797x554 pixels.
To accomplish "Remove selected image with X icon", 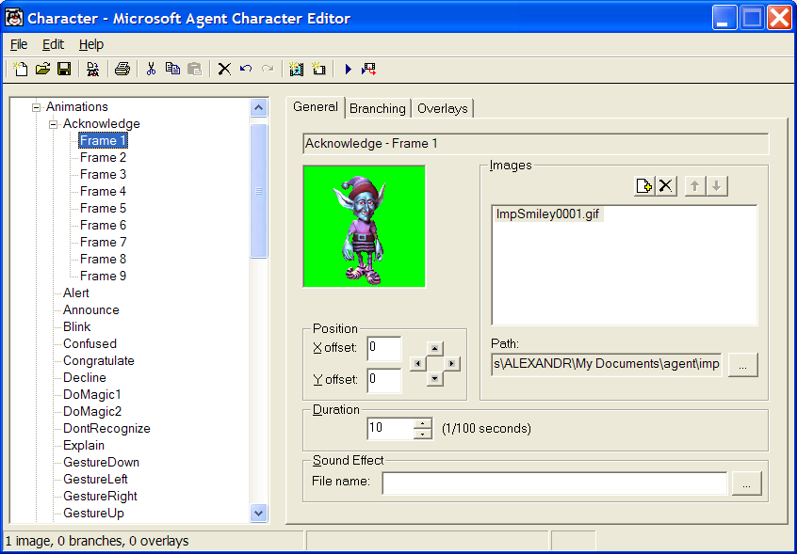I will pyautogui.click(x=666, y=186).
